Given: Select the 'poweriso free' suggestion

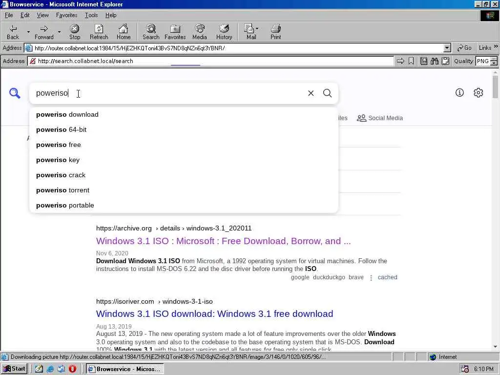Looking at the screenshot, I should pos(184,145).
